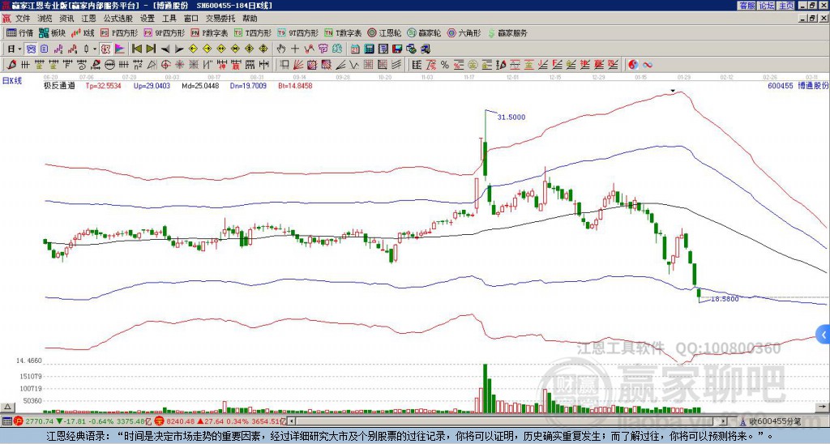Screen dimensions: 830x444
Task: Click the 600455 博通股份 stock label
Action: click(x=798, y=86)
